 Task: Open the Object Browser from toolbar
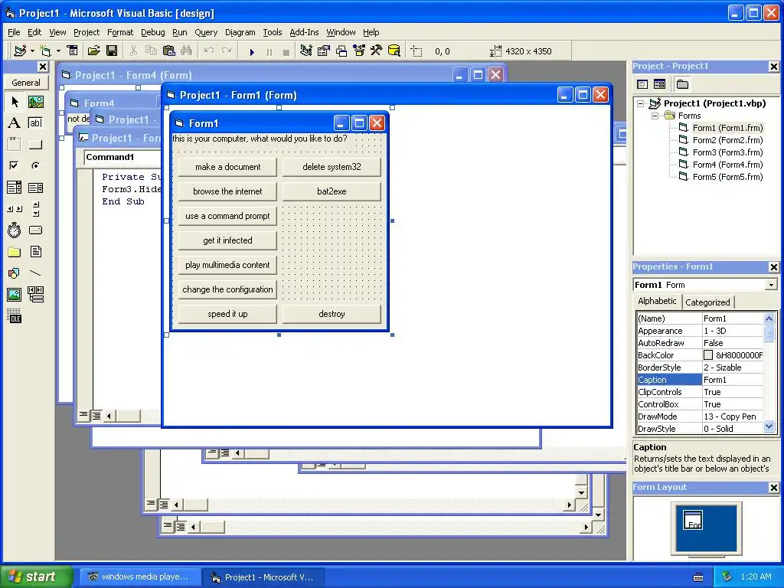(x=359, y=51)
